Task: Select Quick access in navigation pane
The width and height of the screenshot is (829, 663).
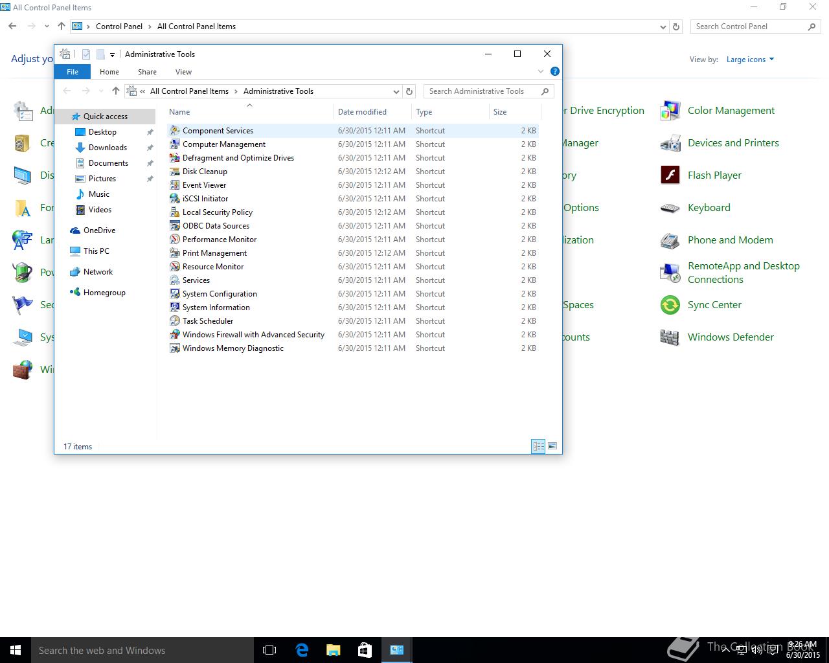Action: (106, 117)
